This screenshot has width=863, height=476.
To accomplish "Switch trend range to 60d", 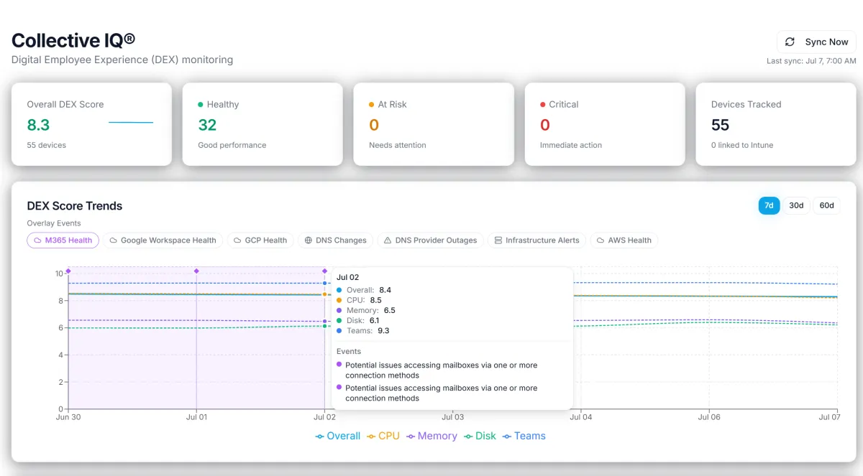I will pos(826,205).
